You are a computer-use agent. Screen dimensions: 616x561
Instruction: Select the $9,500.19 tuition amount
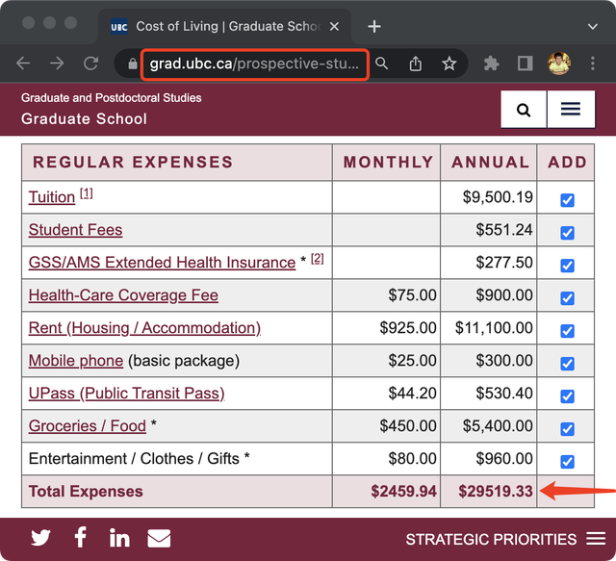pyautogui.click(x=498, y=197)
